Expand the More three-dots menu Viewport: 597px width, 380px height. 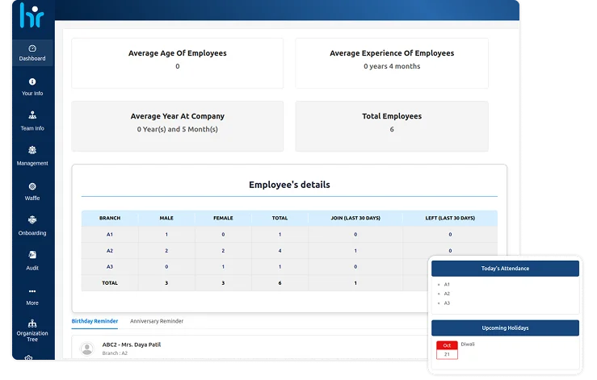click(32, 291)
